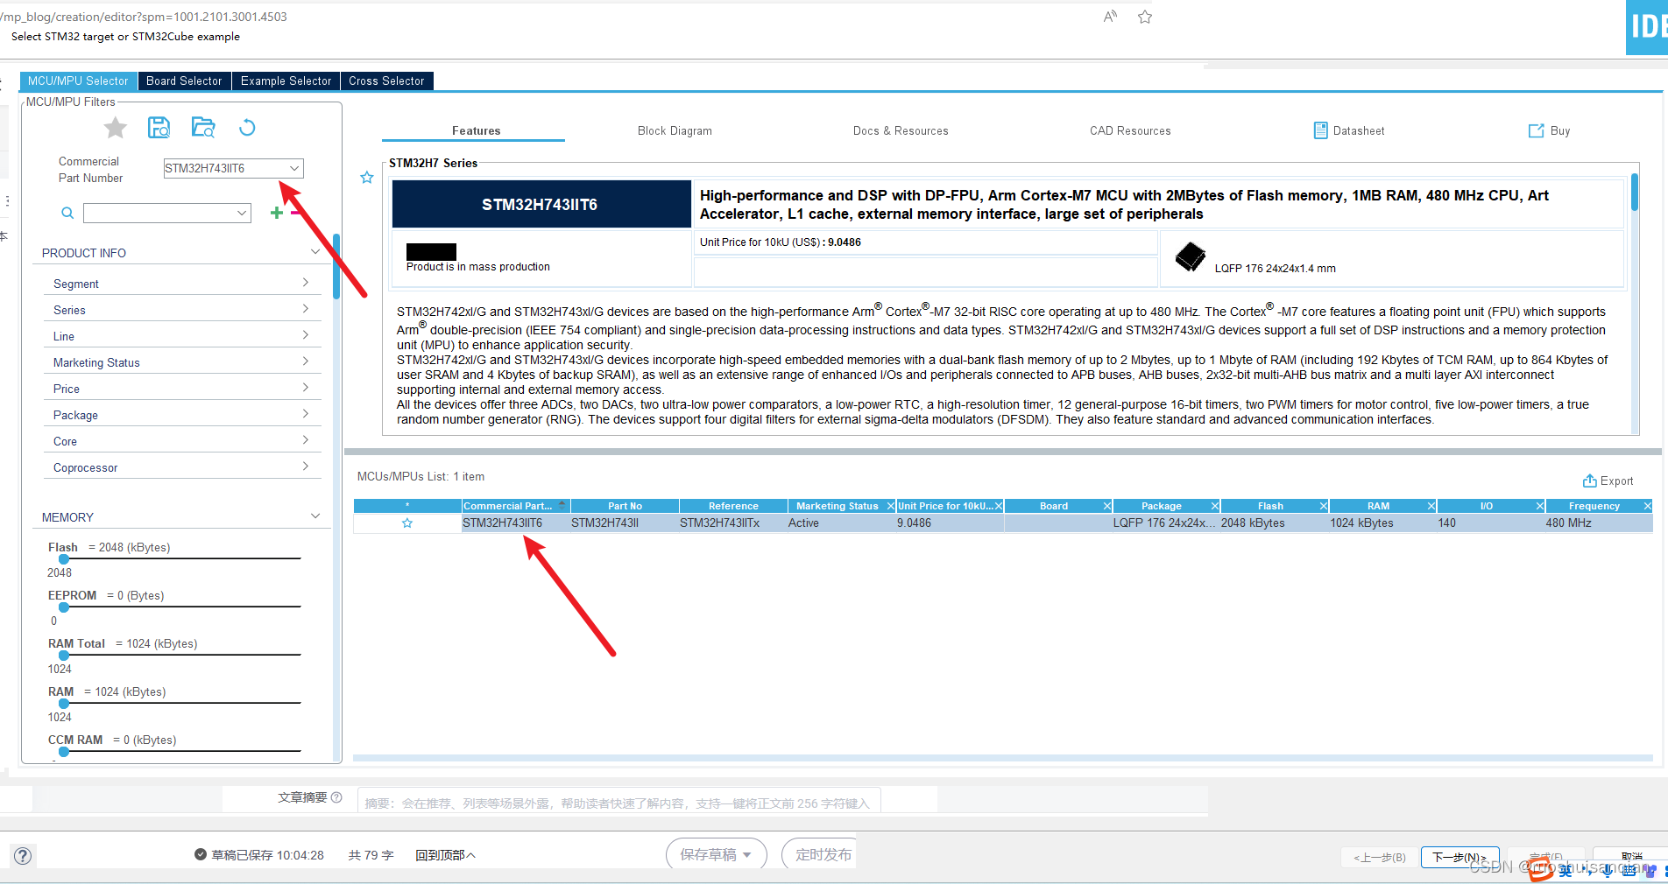The width and height of the screenshot is (1668, 884).
Task: Click the green plus add-filter icon
Action: [x=277, y=213]
